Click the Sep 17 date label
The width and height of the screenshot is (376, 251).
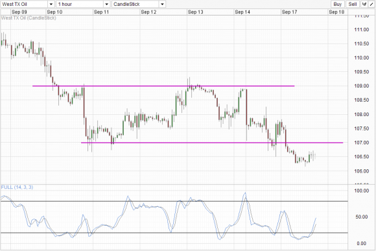[289, 12]
